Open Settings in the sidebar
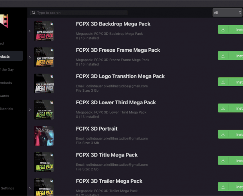243x196 pixels. click(x=7, y=188)
